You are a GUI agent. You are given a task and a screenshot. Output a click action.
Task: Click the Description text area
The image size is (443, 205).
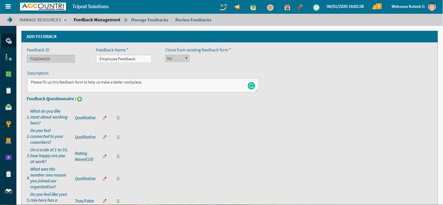pyautogui.click(x=143, y=85)
